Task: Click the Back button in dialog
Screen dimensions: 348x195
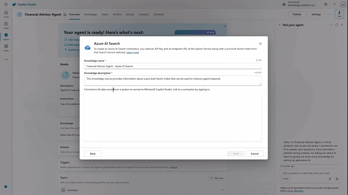Action: (x=93, y=153)
